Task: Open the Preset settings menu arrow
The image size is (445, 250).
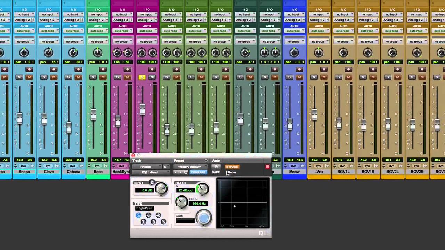Action: (206, 161)
